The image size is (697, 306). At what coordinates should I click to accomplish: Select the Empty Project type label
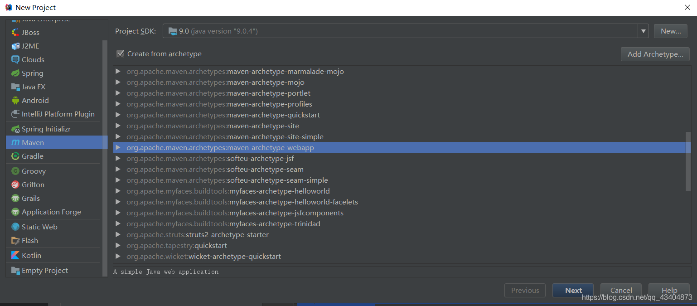pos(45,270)
